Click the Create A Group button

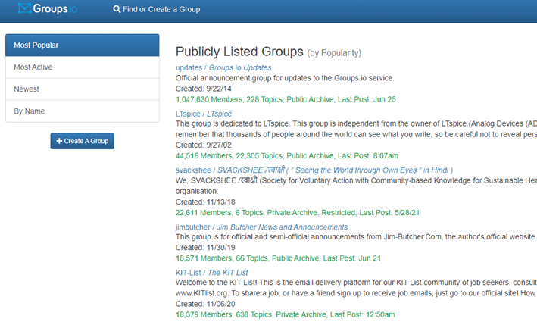coord(83,141)
